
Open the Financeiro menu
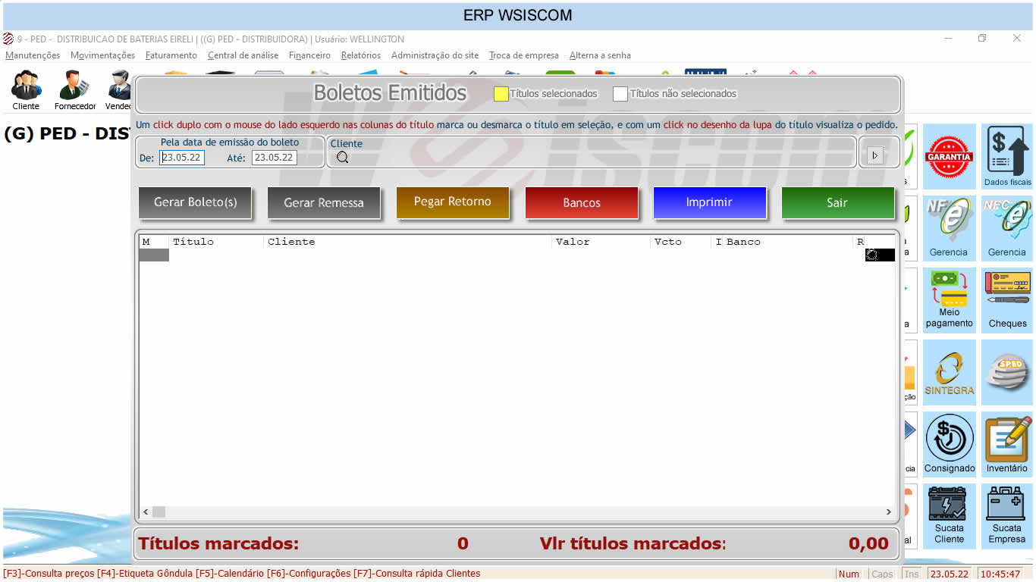point(309,55)
